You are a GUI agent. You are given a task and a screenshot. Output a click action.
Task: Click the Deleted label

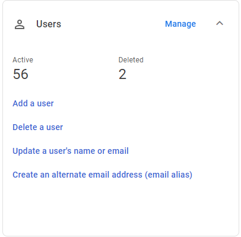[x=131, y=60]
